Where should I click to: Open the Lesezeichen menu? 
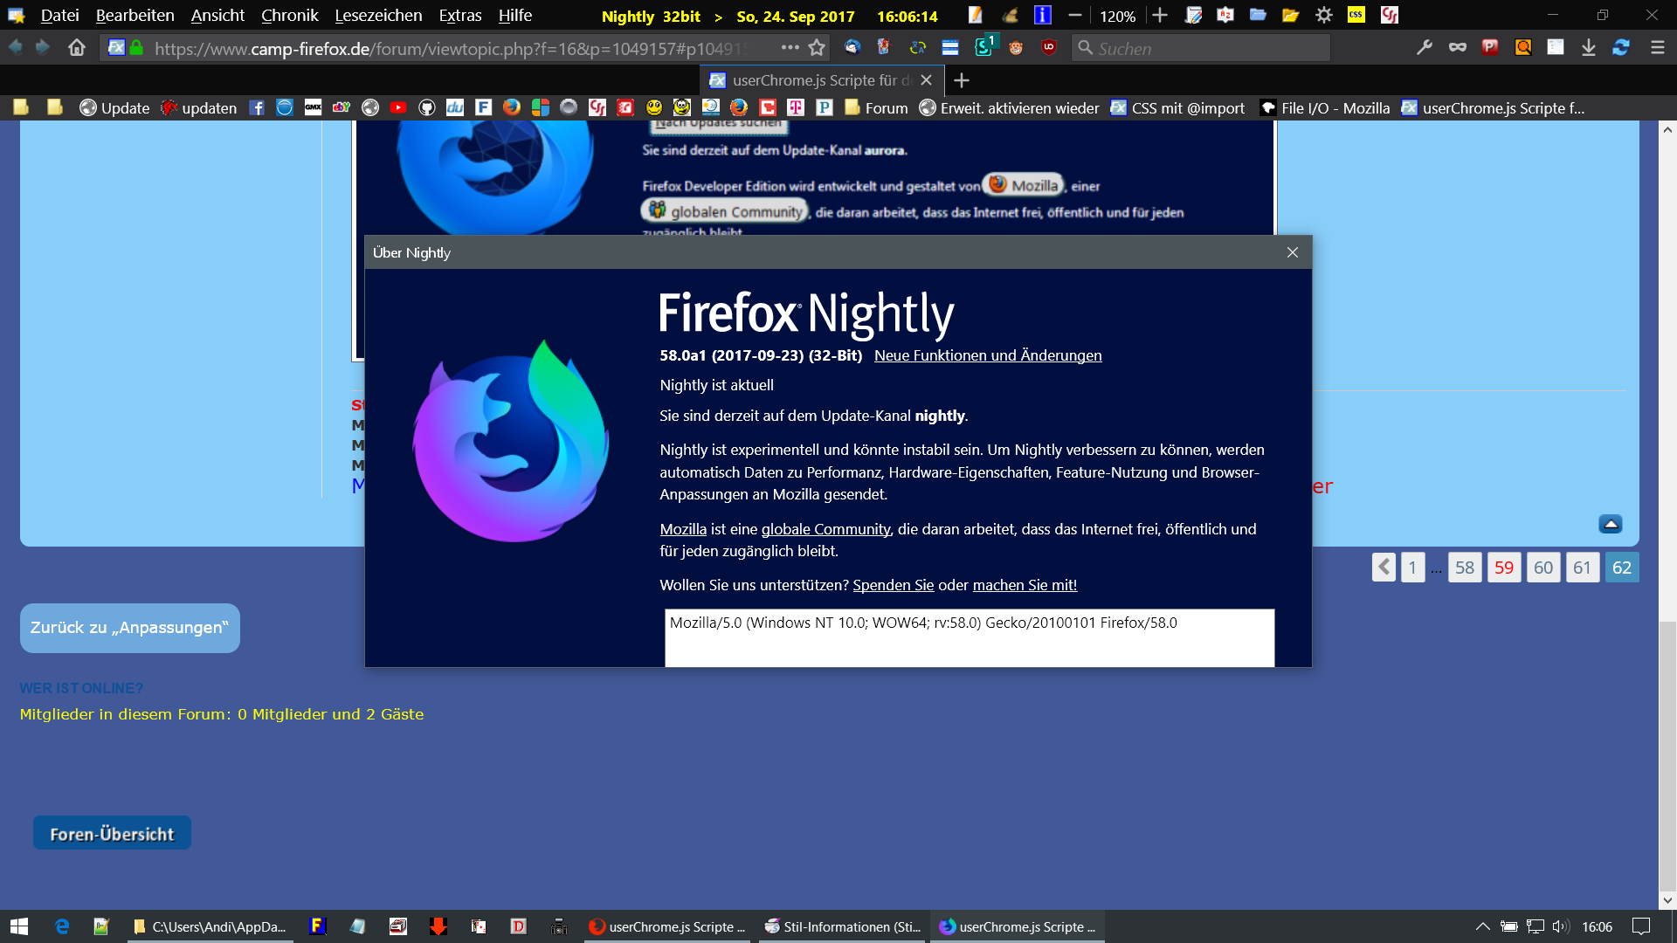(x=378, y=16)
